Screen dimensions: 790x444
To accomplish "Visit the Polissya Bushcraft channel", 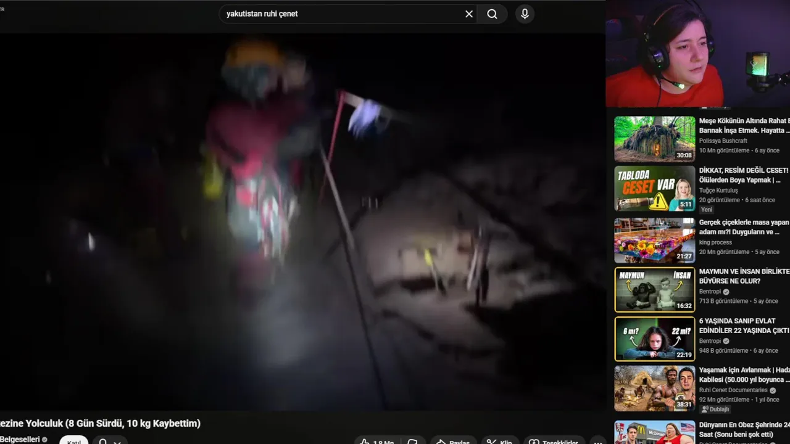I will tap(723, 141).
